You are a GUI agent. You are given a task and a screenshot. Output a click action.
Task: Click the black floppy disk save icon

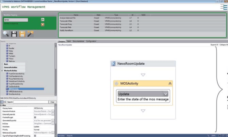pos(14,34)
